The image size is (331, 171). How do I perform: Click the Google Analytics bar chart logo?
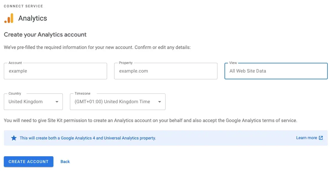[9, 18]
